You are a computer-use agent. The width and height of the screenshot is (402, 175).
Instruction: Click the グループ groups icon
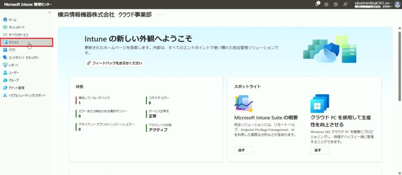point(5,80)
